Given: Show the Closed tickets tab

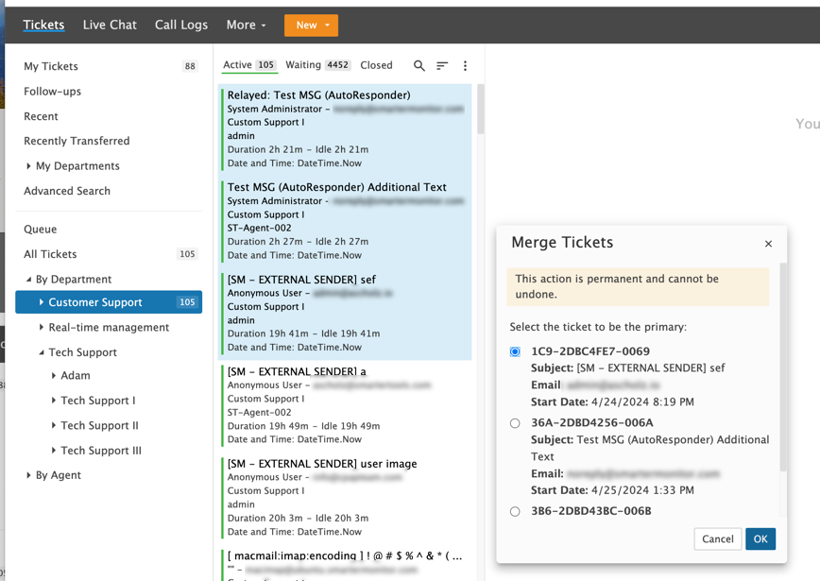Looking at the screenshot, I should coord(376,65).
